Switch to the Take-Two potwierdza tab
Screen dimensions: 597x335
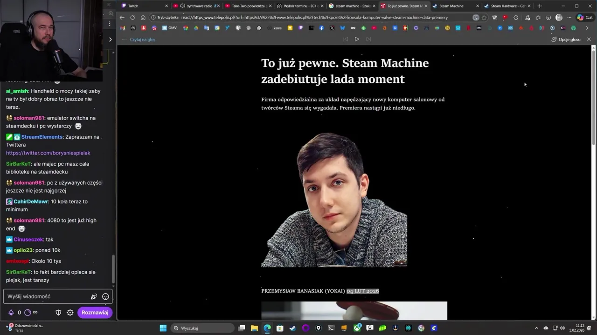(249, 6)
